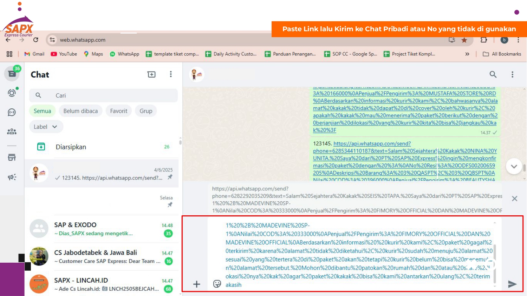Dismiss the link preview with the X

click(514, 199)
